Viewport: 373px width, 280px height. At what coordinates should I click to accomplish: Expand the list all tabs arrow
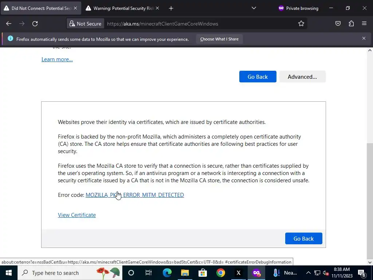click(x=254, y=8)
